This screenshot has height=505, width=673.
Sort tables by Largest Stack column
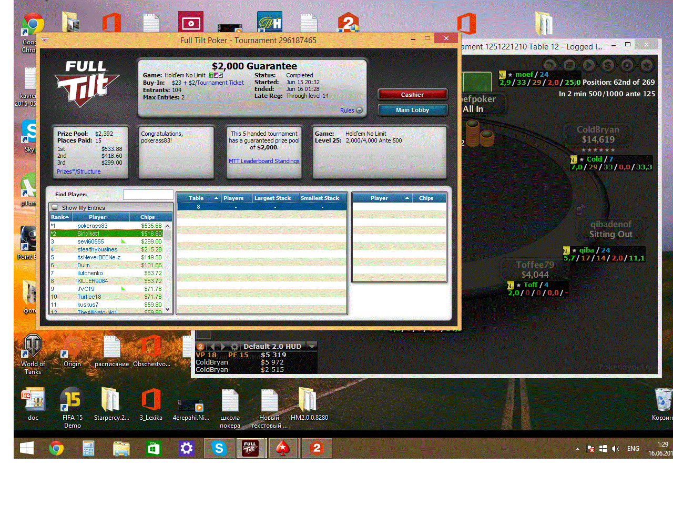(276, 198)
